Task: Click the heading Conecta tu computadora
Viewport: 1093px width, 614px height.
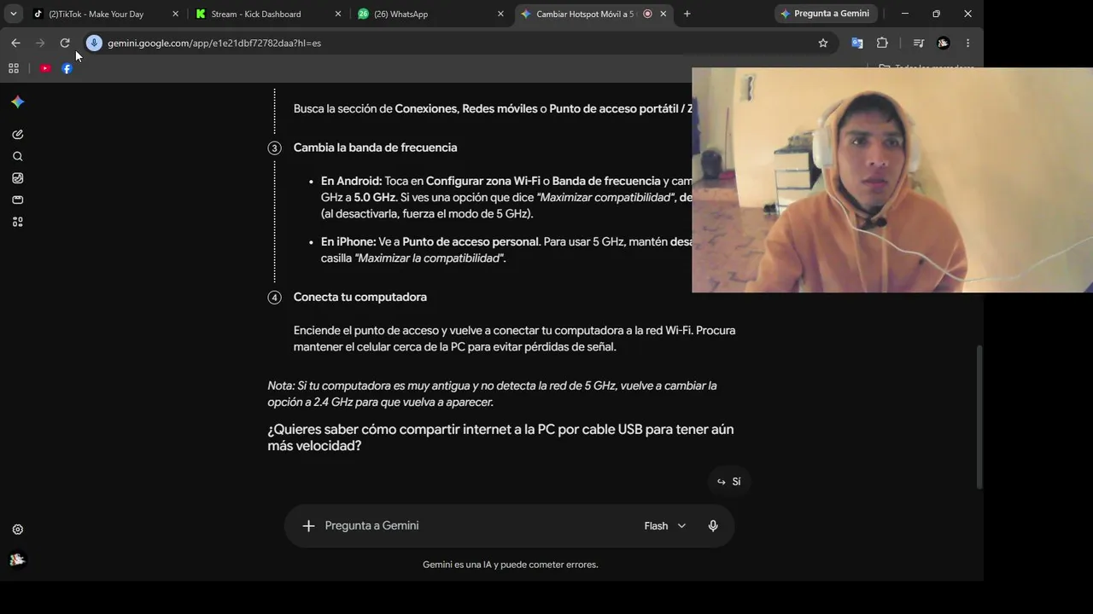Action: click(360, 297)
